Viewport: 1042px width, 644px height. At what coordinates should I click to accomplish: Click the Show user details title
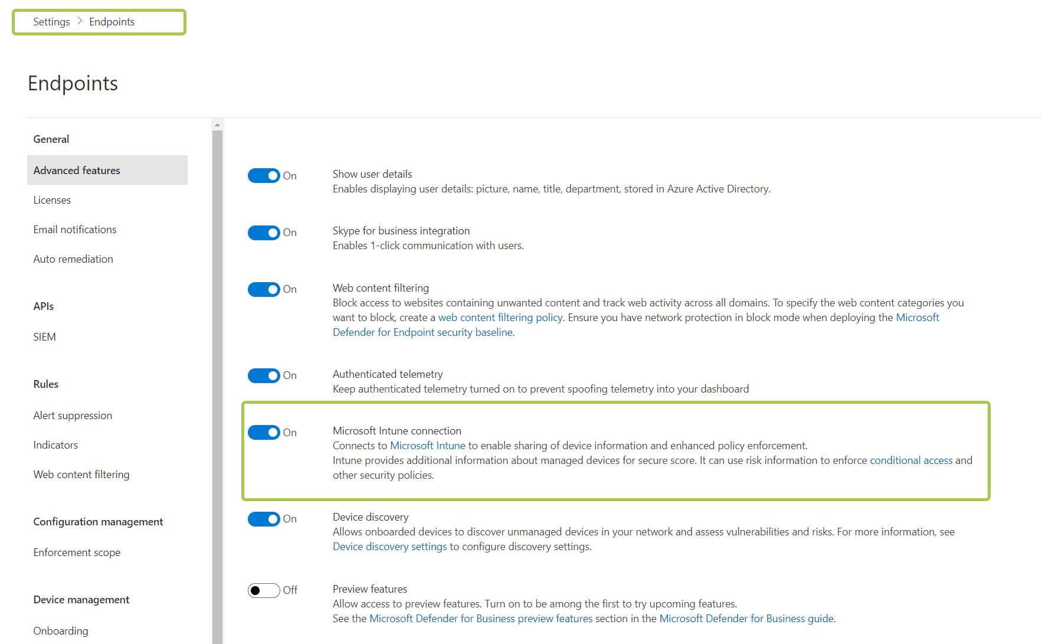point(372,174)
